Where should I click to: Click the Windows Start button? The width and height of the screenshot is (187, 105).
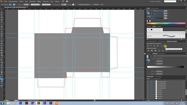[2, 103]
